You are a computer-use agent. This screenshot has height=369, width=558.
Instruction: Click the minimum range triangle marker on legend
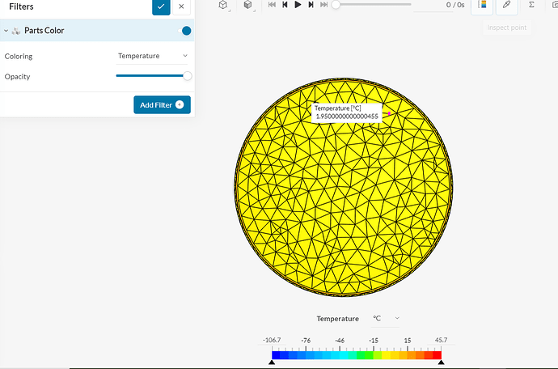click(x=272, y=363)
